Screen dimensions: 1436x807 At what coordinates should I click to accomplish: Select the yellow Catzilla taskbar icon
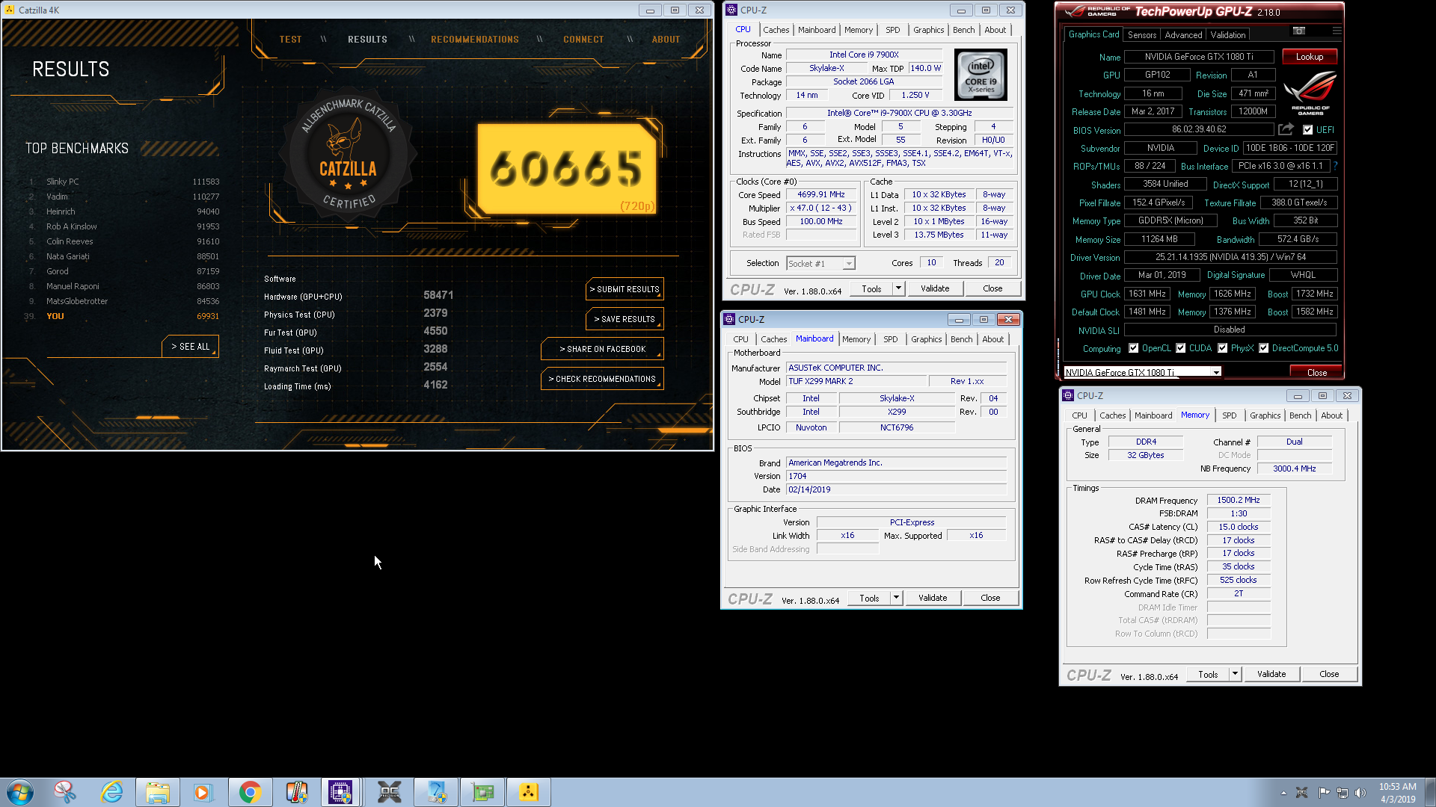[x=529, y=792]
